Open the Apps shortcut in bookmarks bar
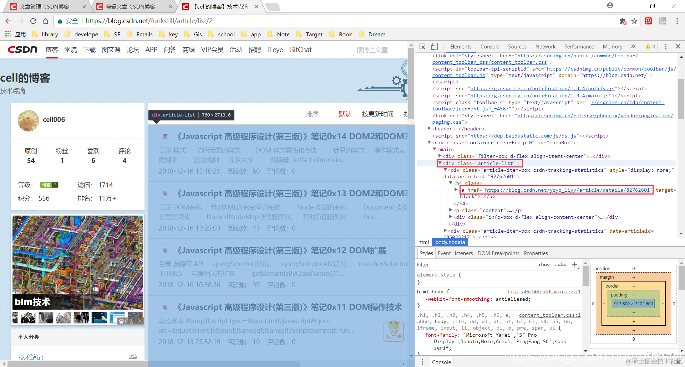685x367 pixels. (x=15, y=34)
